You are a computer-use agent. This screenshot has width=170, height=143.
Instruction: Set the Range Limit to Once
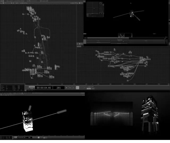[x=93, y=89]
